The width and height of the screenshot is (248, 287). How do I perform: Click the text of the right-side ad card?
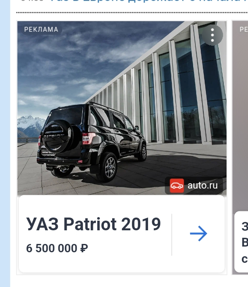click(x=244, y=243)
